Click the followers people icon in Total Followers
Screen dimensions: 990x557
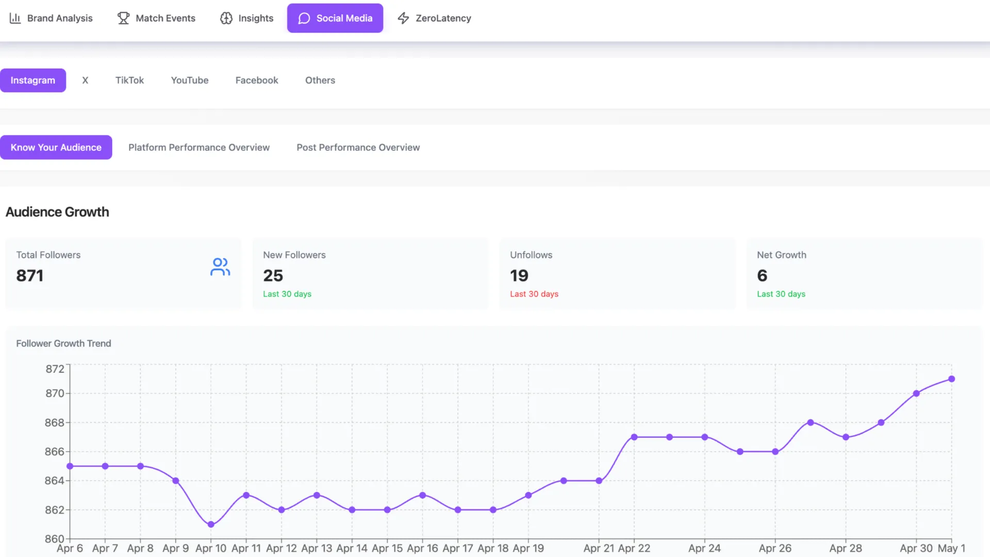pyautogui.click(x=220, y=267)
